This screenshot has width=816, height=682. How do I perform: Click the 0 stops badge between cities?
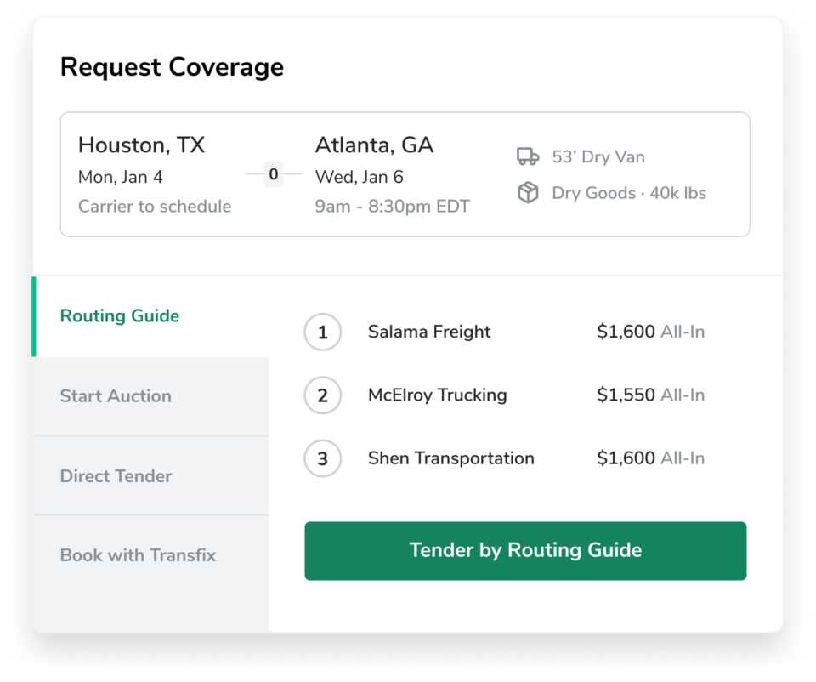[x=273, y=174]
